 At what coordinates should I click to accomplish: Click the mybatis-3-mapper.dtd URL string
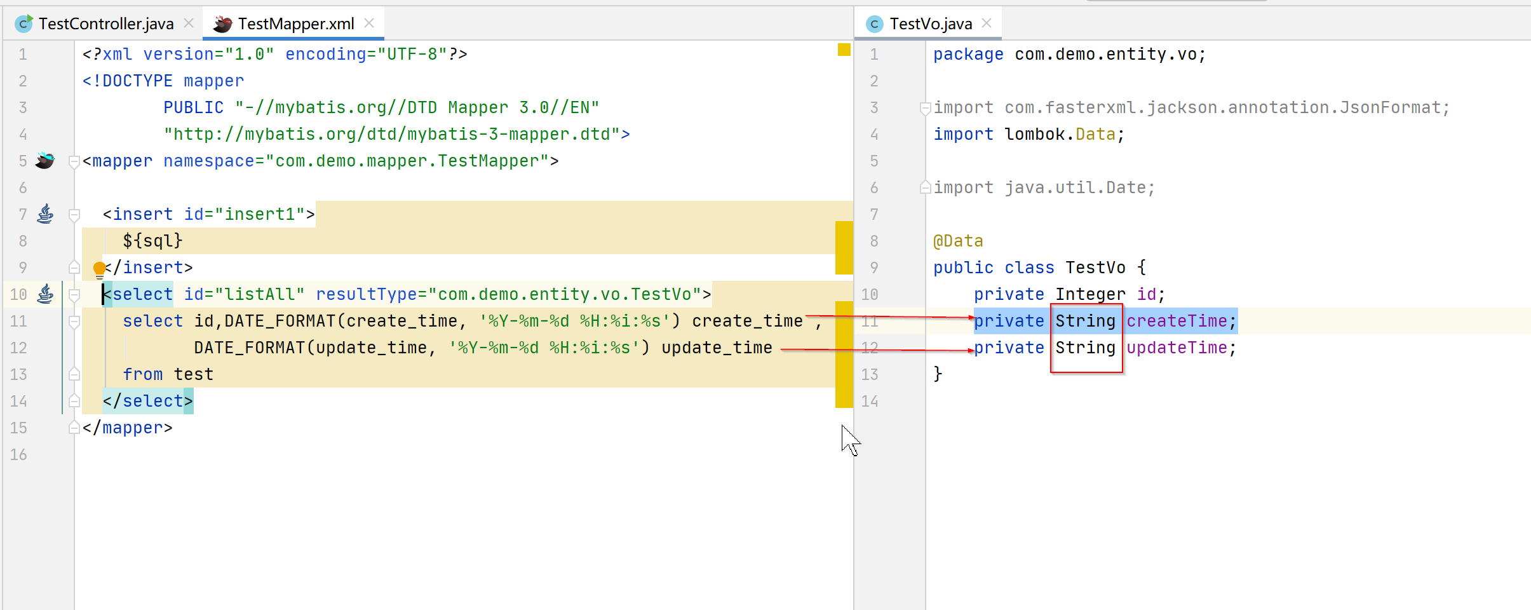pos(392,134)
